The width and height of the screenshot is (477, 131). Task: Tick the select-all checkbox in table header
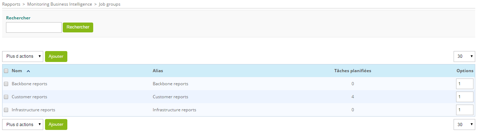(6, 71)
